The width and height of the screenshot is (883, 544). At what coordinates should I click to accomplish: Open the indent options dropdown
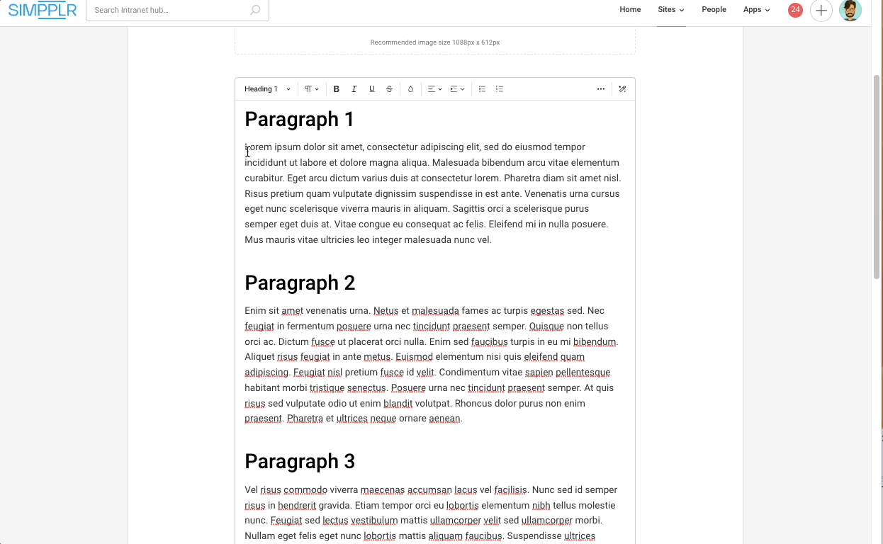click(x=458, y=89)
